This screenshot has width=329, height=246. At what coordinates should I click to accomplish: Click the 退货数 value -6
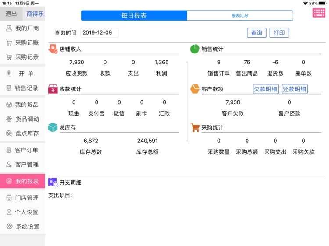(275, 62)
